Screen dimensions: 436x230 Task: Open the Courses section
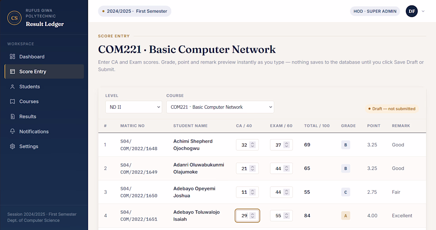44,102
